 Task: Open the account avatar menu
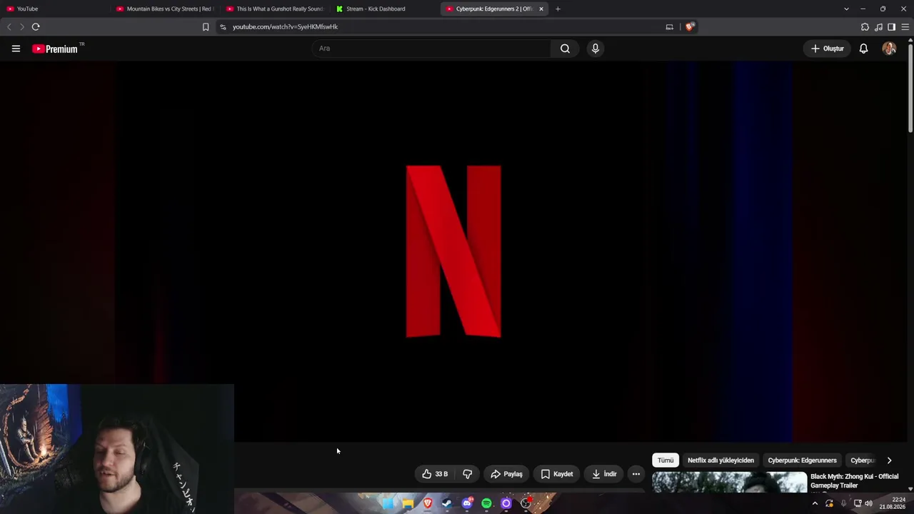[x=889, y=49]
